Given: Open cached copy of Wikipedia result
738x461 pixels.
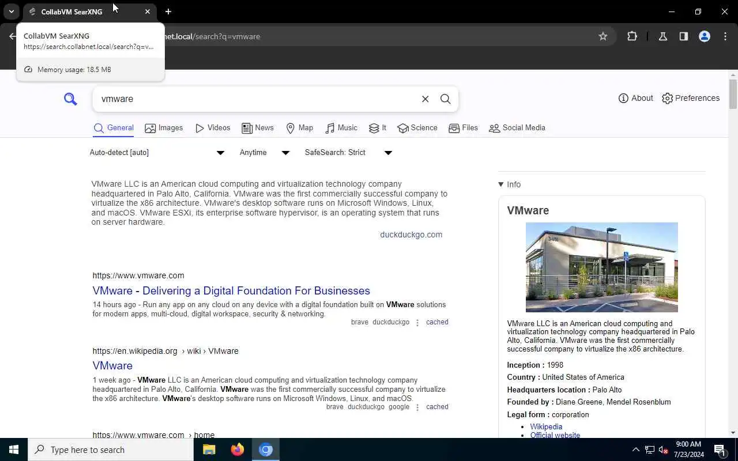Looking at the screenshot, I should (437, 407).
